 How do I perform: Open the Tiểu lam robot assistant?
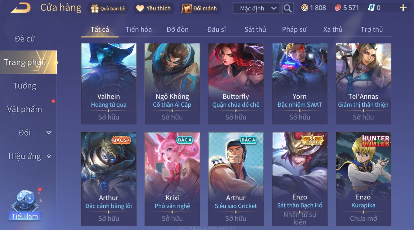25,205
